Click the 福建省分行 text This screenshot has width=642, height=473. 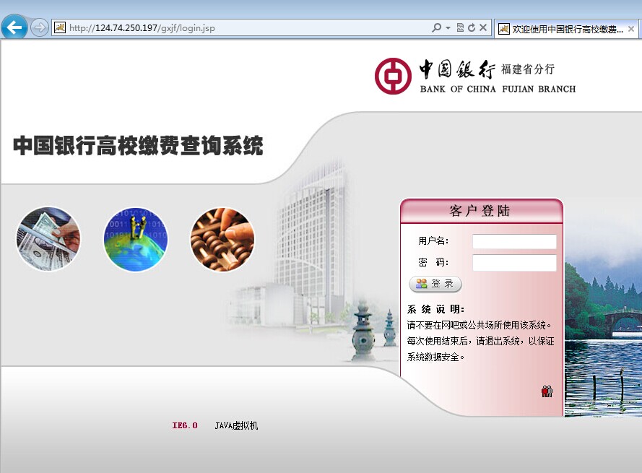click(x=528, y=69)
